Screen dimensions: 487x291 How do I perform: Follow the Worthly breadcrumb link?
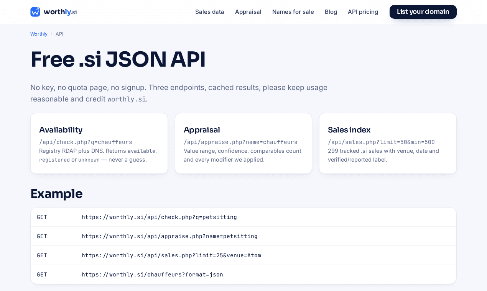[39, 34]
